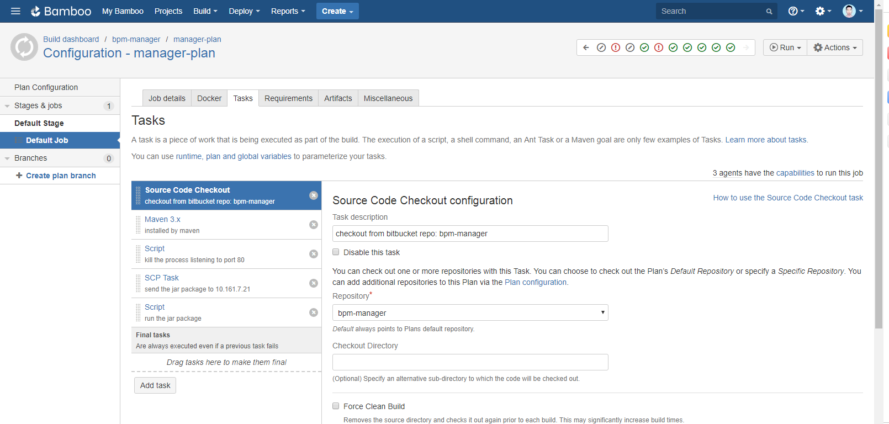Viewport: 889px width, 424px height.
Task: Open How to use Source Code Checkout link
Action: pos(788,198)
